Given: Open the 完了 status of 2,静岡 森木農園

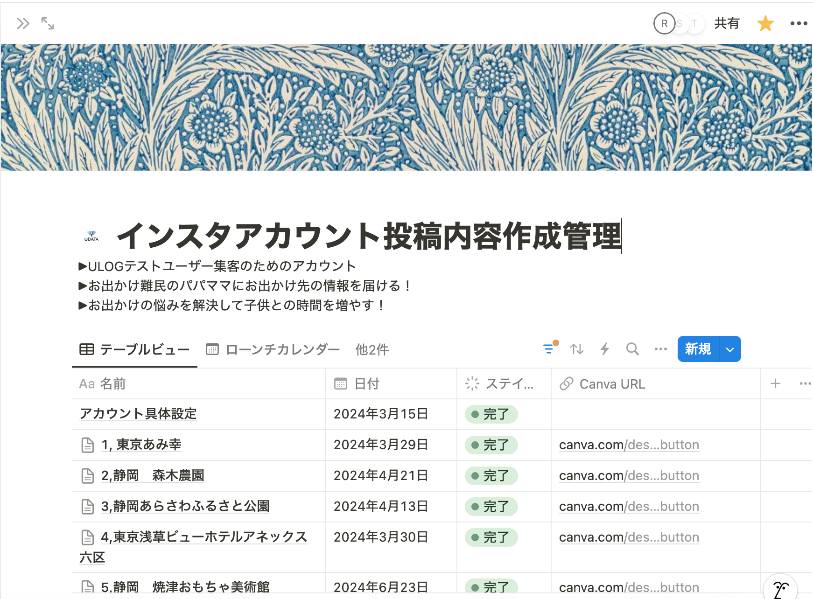Looking at the screenshot, I should point(491,476).
